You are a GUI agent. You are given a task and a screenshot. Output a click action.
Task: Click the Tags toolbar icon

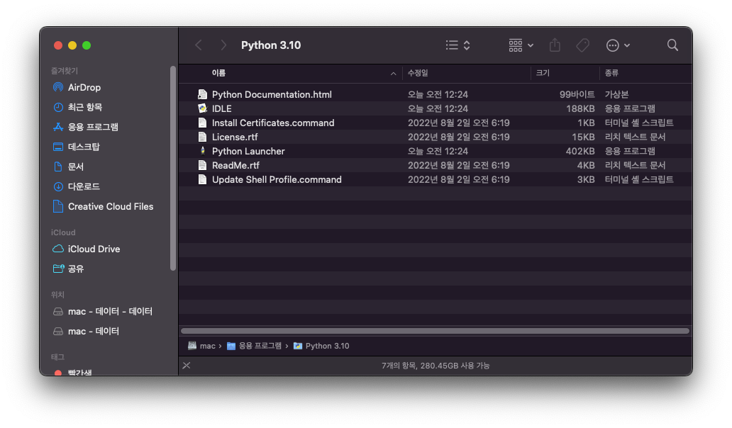pos(582,45)
